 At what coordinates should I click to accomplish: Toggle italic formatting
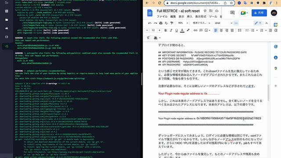coord(171,30)
